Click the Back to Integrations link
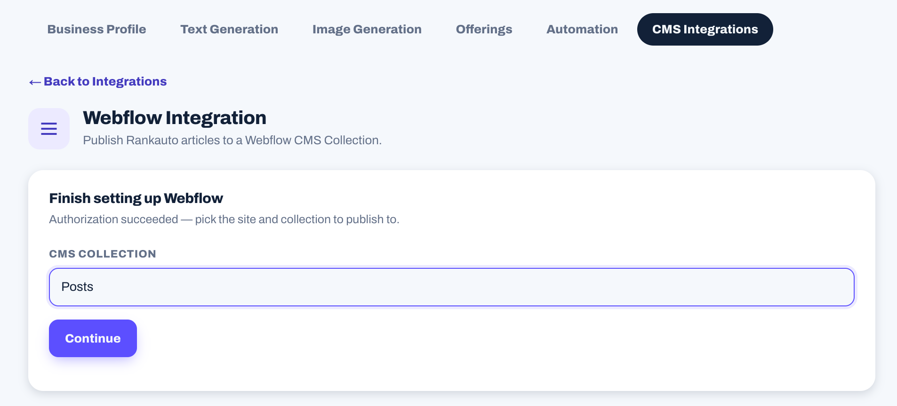The image size is (897, 406). (98, 81)
